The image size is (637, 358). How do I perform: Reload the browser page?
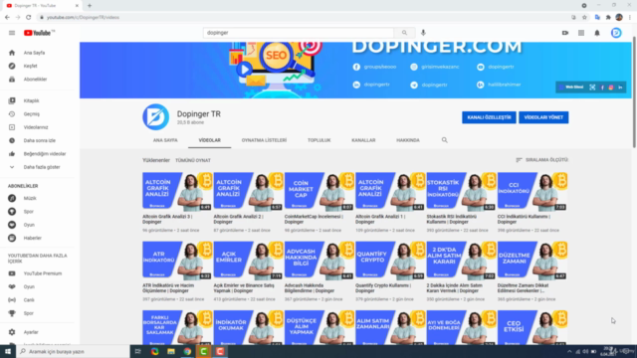[x=29, y=18]
